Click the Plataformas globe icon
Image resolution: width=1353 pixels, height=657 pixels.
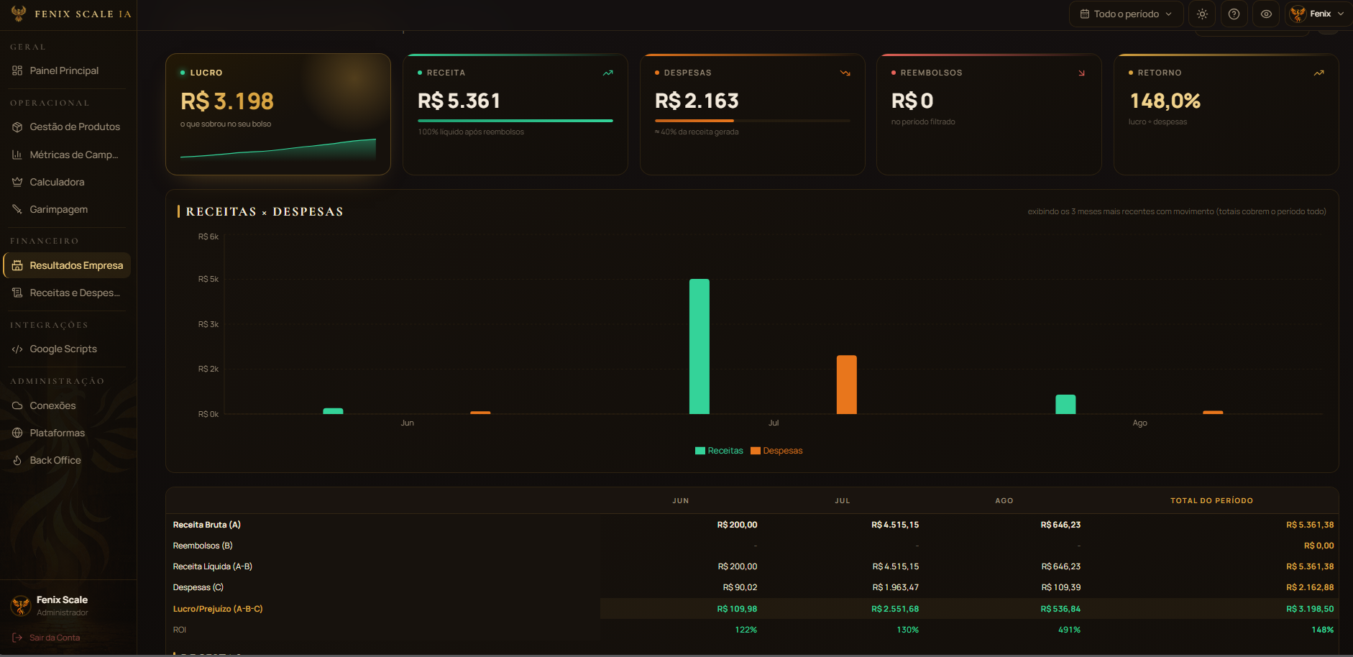(x=17, y=433)
